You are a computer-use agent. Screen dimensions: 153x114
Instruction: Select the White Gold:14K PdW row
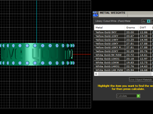123,70
